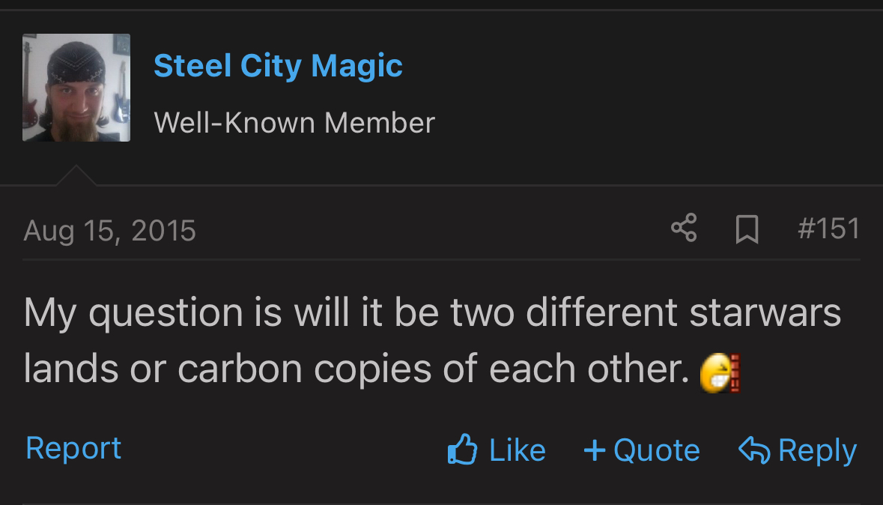Click the Aug 15, 2015 timestamp
Viewport: 883px width, 505px height.
pyautogui.click(x=109, y=230)
